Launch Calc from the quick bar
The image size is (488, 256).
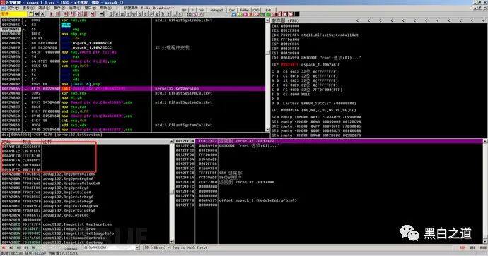(232, 10)
